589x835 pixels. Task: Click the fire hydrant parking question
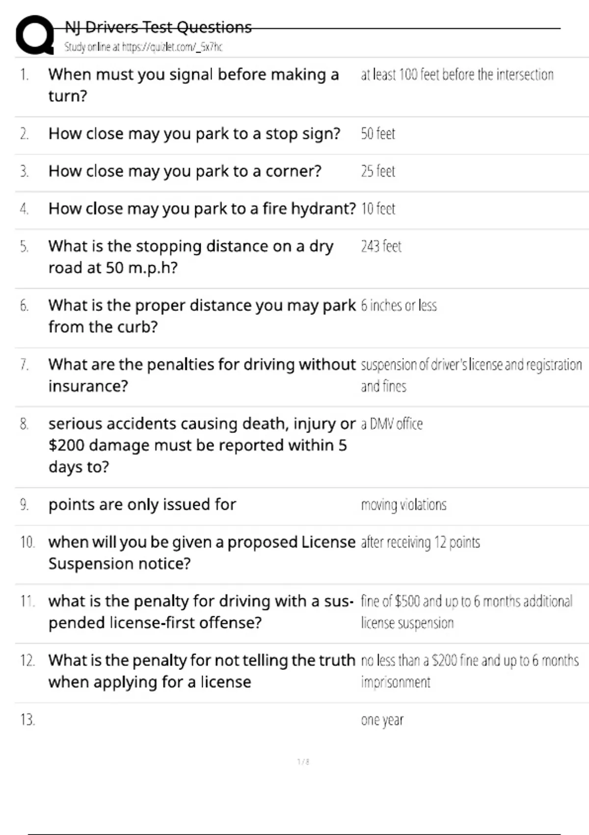tap(202, 209)
